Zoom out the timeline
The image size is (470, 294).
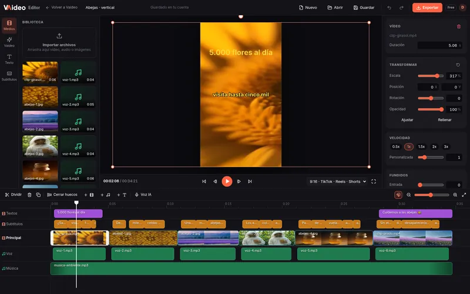click(x=408, y=195)
